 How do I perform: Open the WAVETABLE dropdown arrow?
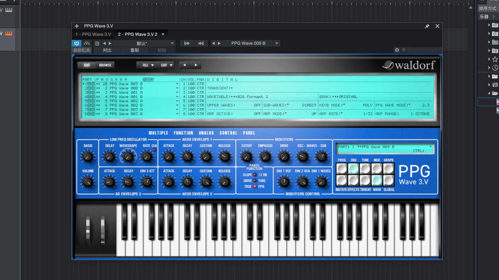coord(232,97)
